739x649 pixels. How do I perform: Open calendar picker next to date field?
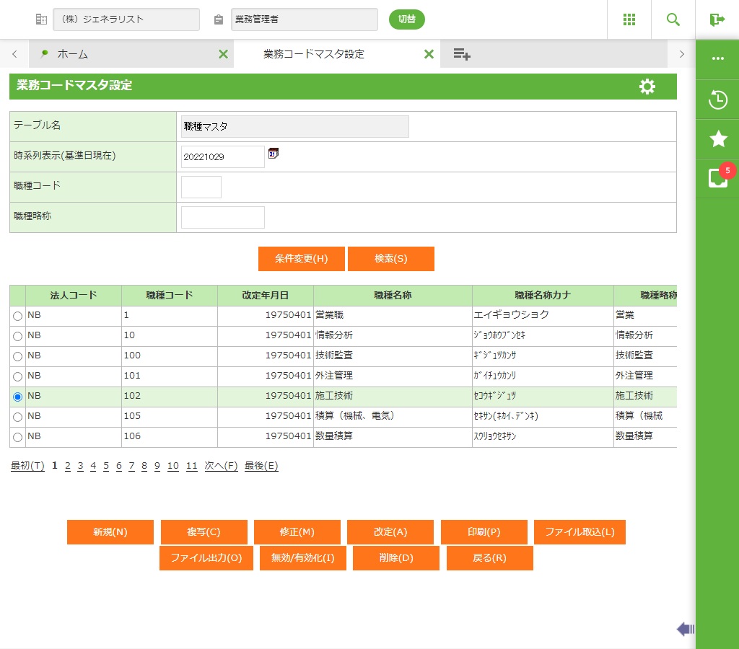(x=274, y=154)
